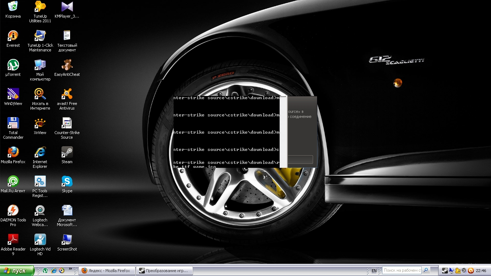Switch to Преобразование игр taskbar window
The image size is (491, 276).
[x=164, y=271]
